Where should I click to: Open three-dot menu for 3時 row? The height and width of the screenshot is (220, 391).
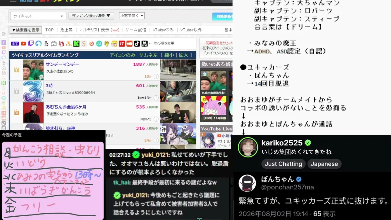click(x=156, y=98)
